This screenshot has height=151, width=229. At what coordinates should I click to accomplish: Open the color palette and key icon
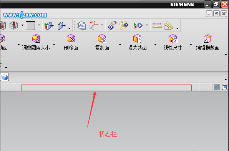pyautogui.click(x=124, y=25)
